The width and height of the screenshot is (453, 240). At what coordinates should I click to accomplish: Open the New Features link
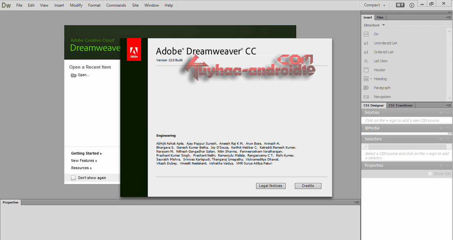coord(84,161)
